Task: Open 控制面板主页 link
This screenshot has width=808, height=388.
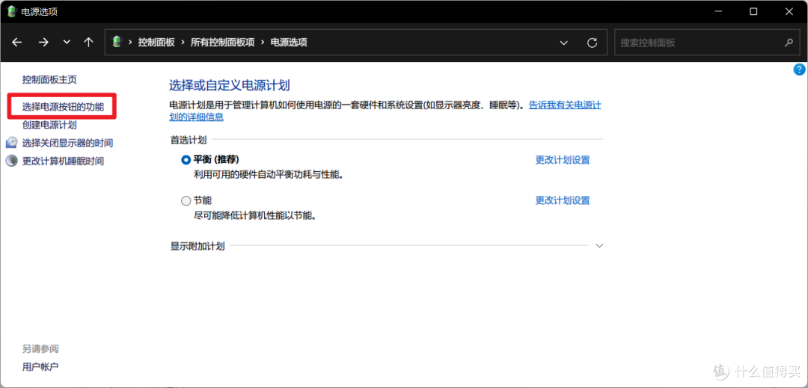Action: (x=49, y=80)
